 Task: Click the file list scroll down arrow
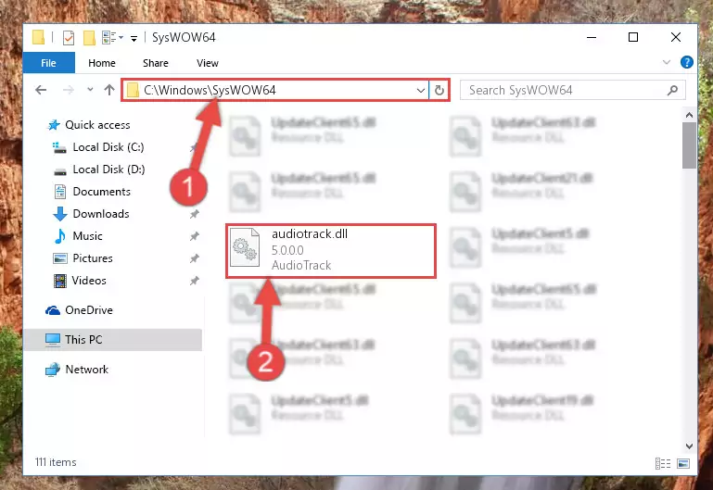[x=689, y=446]
